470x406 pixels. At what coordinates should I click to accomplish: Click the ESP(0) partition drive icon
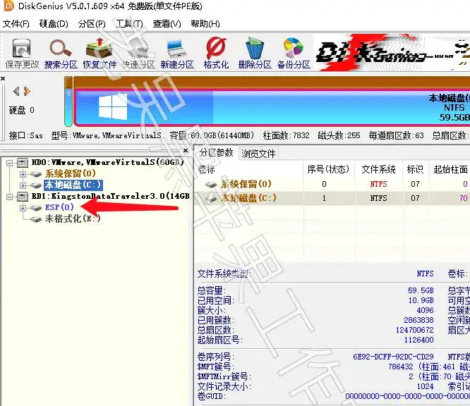point(36,208)
